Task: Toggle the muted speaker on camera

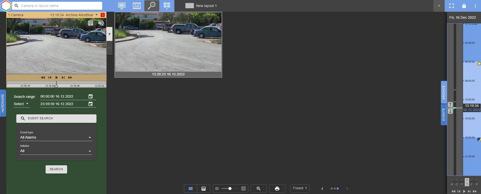Action: [101, 23]
